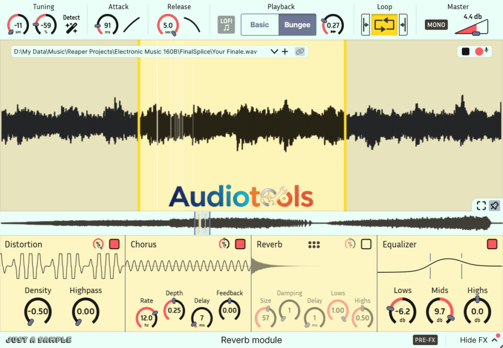Click the Equalizer Lows knob
The height and width of the screenshot is (348, 503).
click(402, 312)
